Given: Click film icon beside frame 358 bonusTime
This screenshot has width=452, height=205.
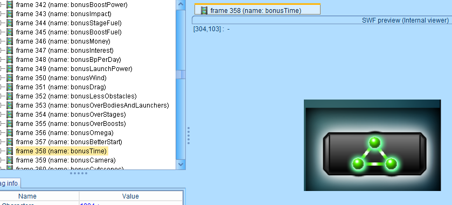Looking at the screenshot, I should pyautogui.click(x=10, y=151).
